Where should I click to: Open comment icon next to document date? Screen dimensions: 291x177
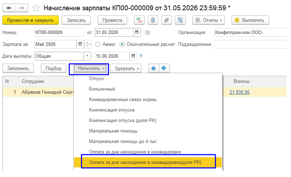click(x=148, y=33)
